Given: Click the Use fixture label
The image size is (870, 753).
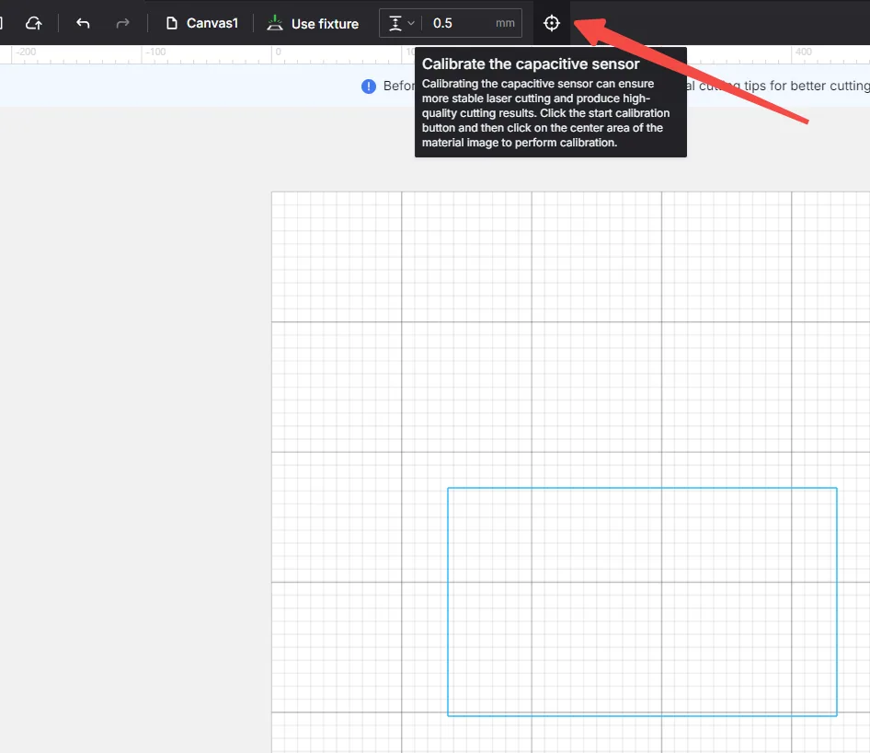Looking at the screenshot, I should (325, 24).
